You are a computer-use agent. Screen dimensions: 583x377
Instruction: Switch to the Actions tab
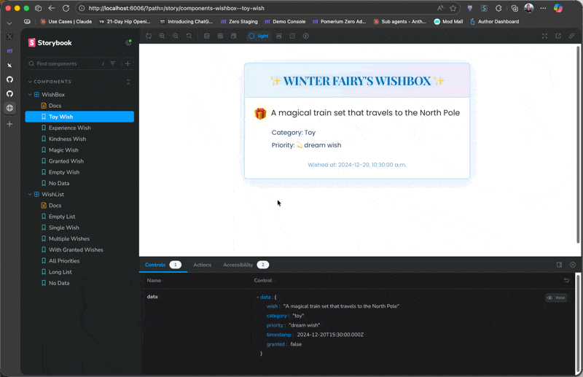pyautogui.click(x=202, y=265)
